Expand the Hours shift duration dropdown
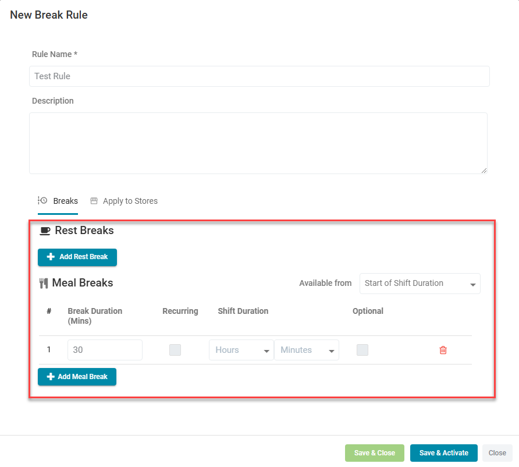 [x=241, y=350]
